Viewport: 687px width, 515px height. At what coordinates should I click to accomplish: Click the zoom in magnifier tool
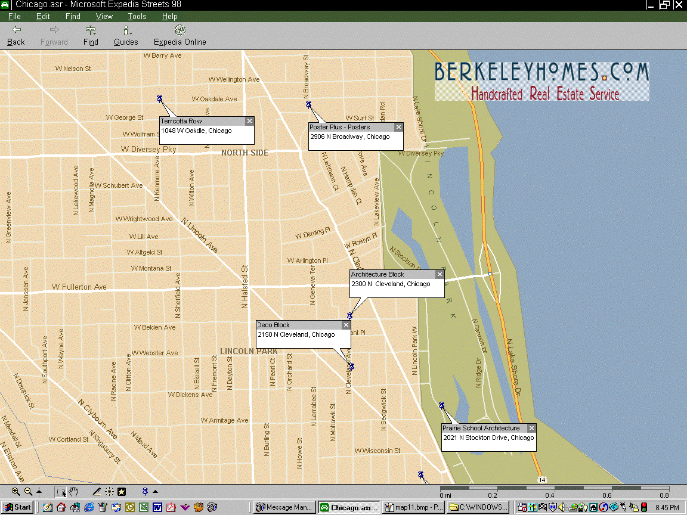tap(16, 492)
